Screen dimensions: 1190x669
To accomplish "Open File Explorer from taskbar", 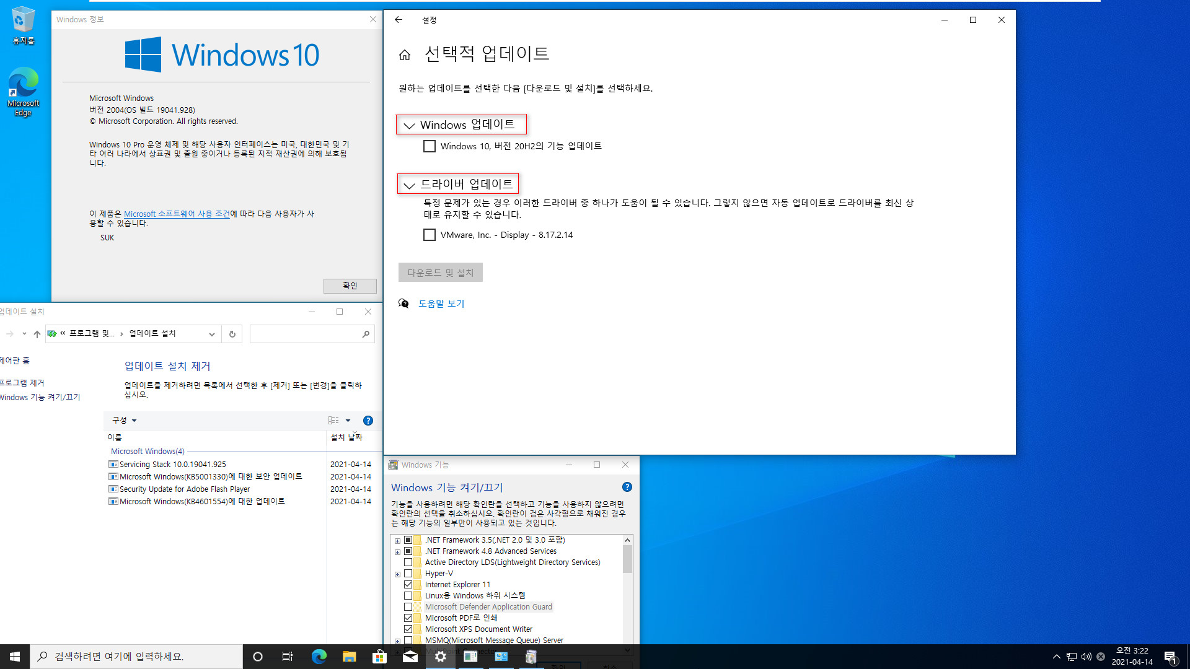I will [349, 657].
